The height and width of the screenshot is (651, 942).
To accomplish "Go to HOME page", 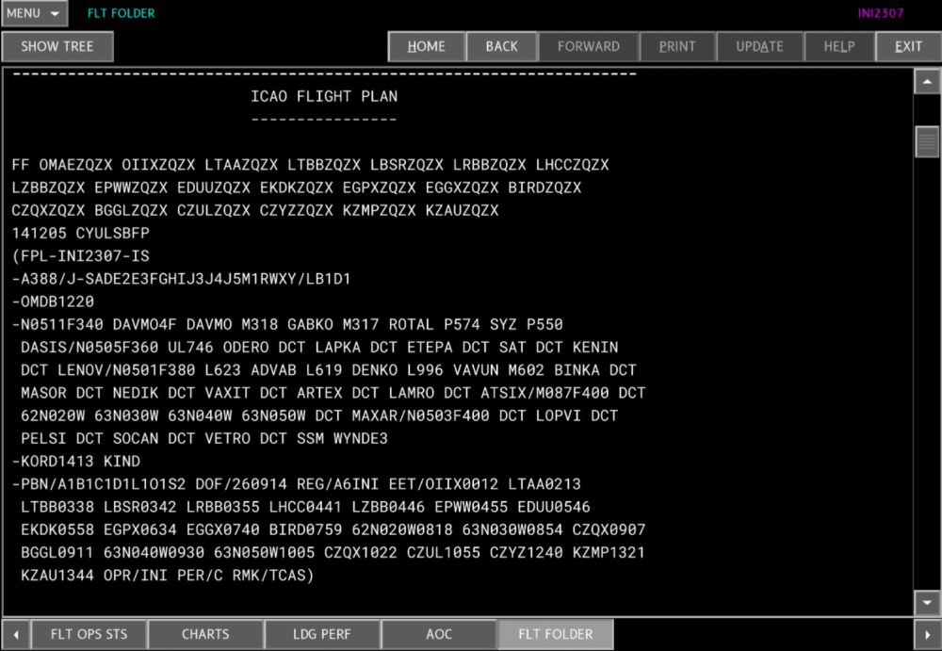I will [x=427, y=47].
